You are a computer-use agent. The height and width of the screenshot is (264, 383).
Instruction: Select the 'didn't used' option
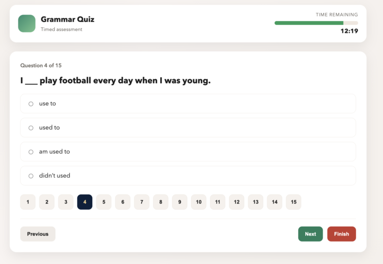[31, 176]
